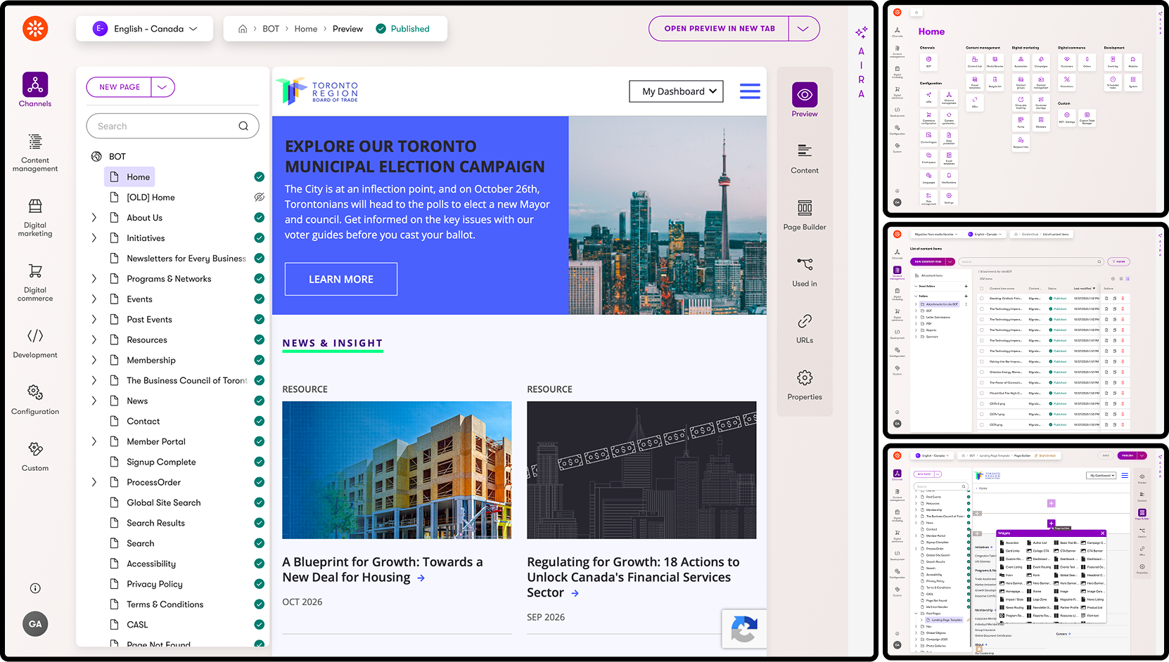
Task: Open Configuration section in the sidebar
Action: point(35,400)
